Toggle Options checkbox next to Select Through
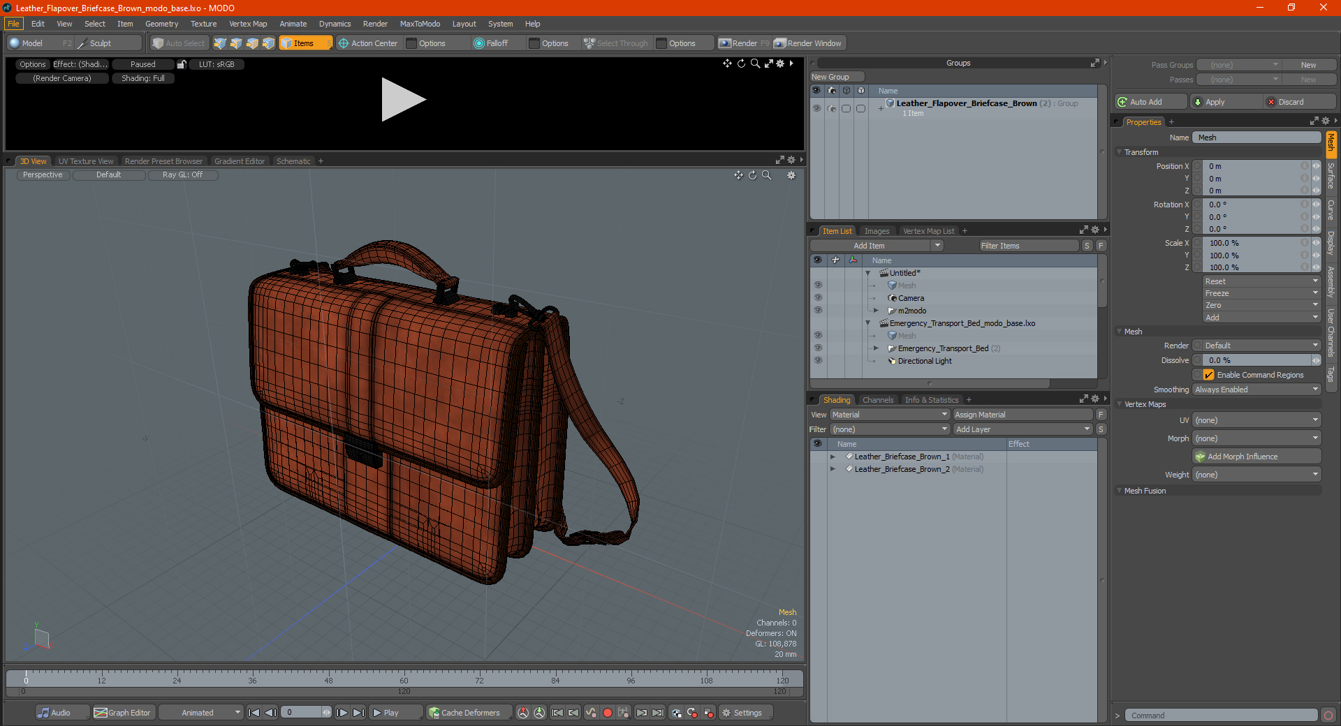Screen dimensions: 1341x726 [661, 43]
